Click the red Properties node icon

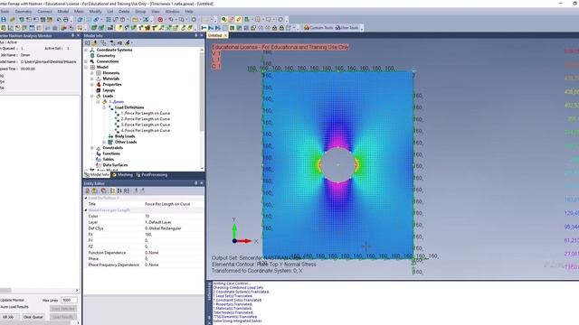tap(99, 84)
